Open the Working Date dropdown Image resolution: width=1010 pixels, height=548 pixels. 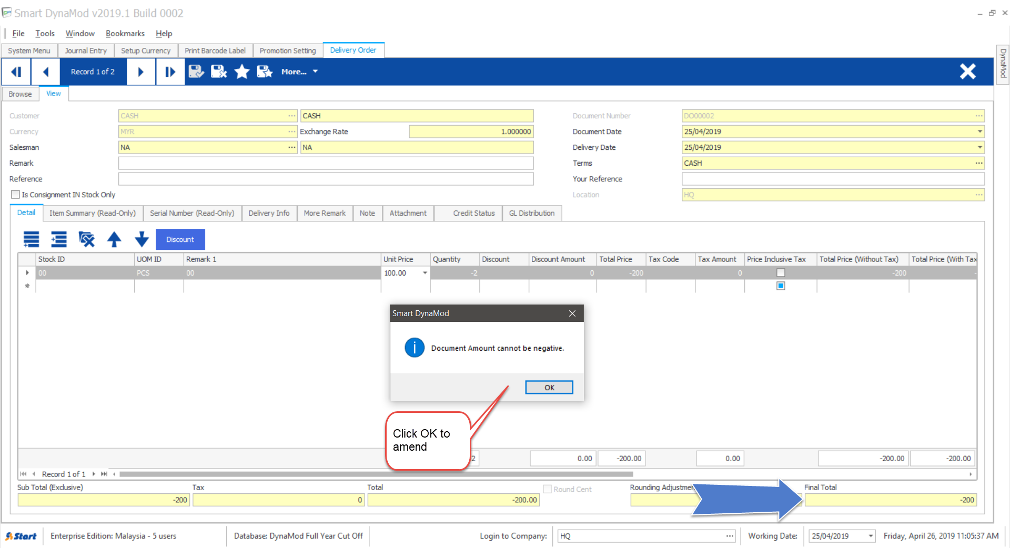pyautogui.click(x=871, y=536)
